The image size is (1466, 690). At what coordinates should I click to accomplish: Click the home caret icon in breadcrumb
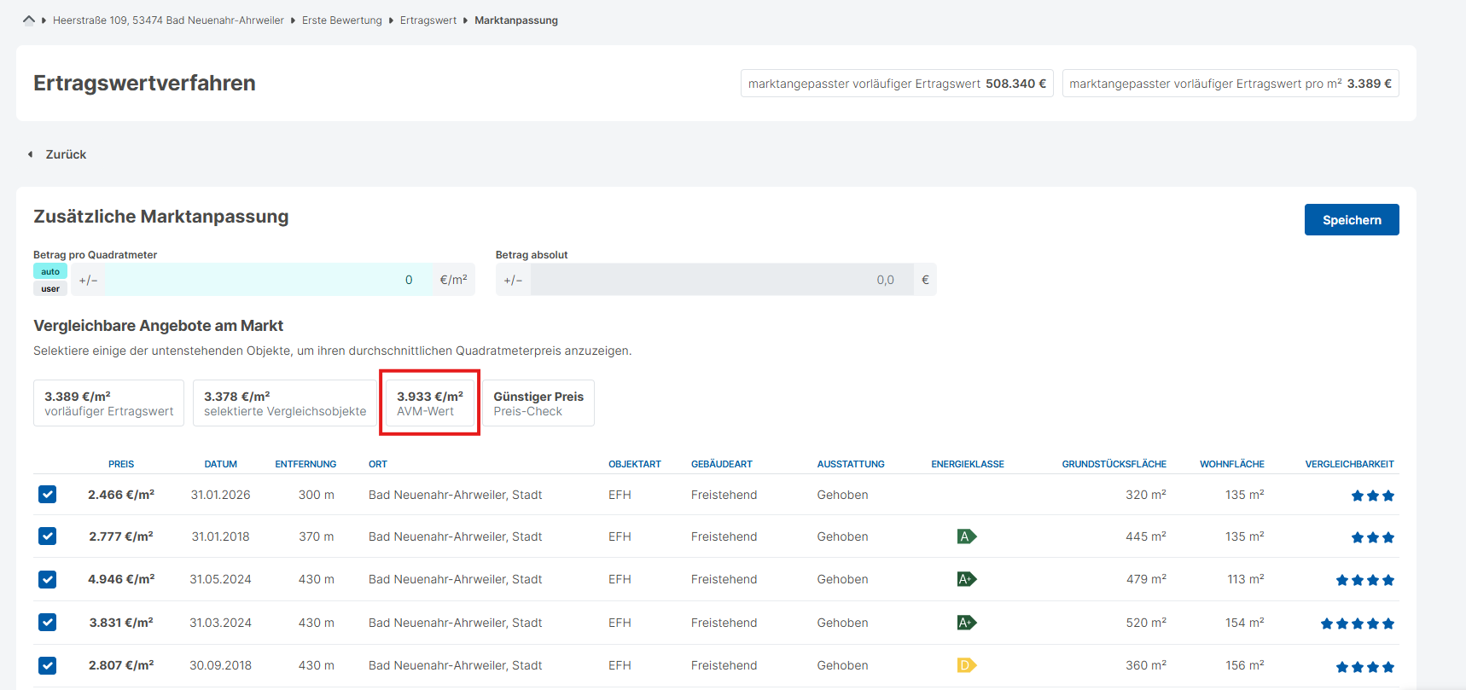pos(29,20)
